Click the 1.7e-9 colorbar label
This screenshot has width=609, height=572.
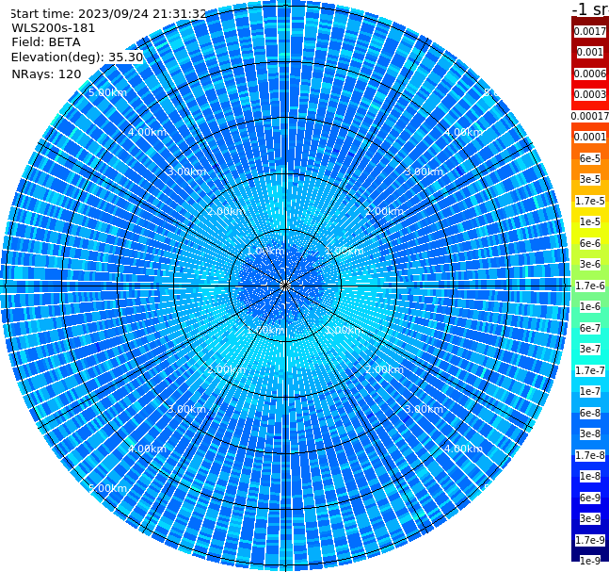(590, 540)
